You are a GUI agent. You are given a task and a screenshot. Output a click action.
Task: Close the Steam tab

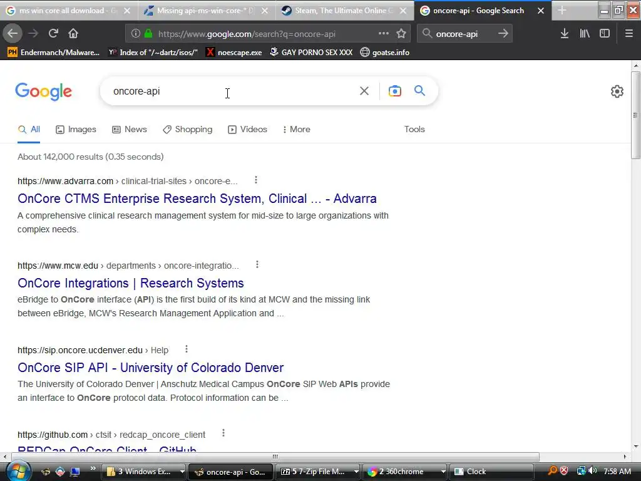(403, 11)
